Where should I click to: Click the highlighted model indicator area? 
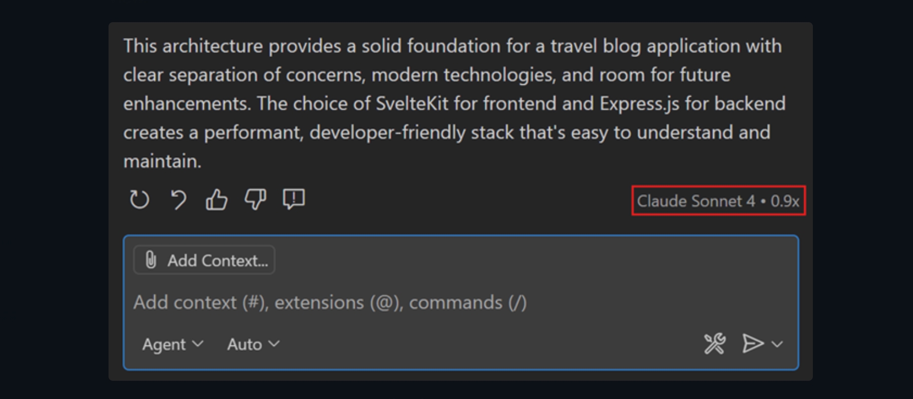coord(718,201)
